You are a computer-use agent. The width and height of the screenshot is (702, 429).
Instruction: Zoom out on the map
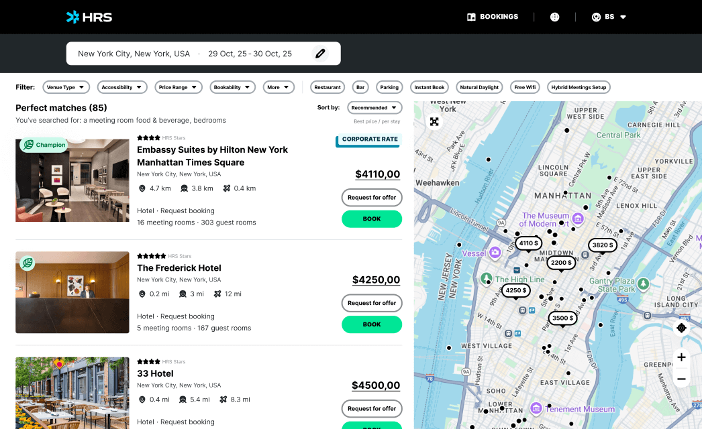[681, 379]
